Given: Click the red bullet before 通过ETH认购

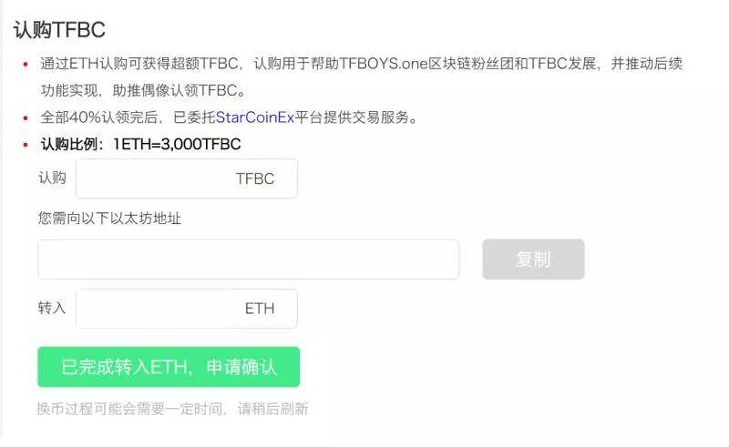Looking at the screenshot, I should point(26,64).
